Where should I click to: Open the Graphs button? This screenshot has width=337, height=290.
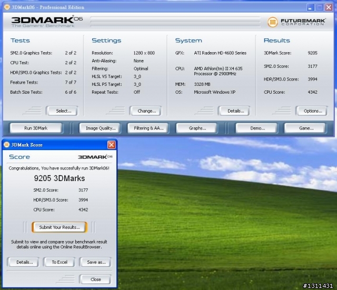click(x=197, y=128)
